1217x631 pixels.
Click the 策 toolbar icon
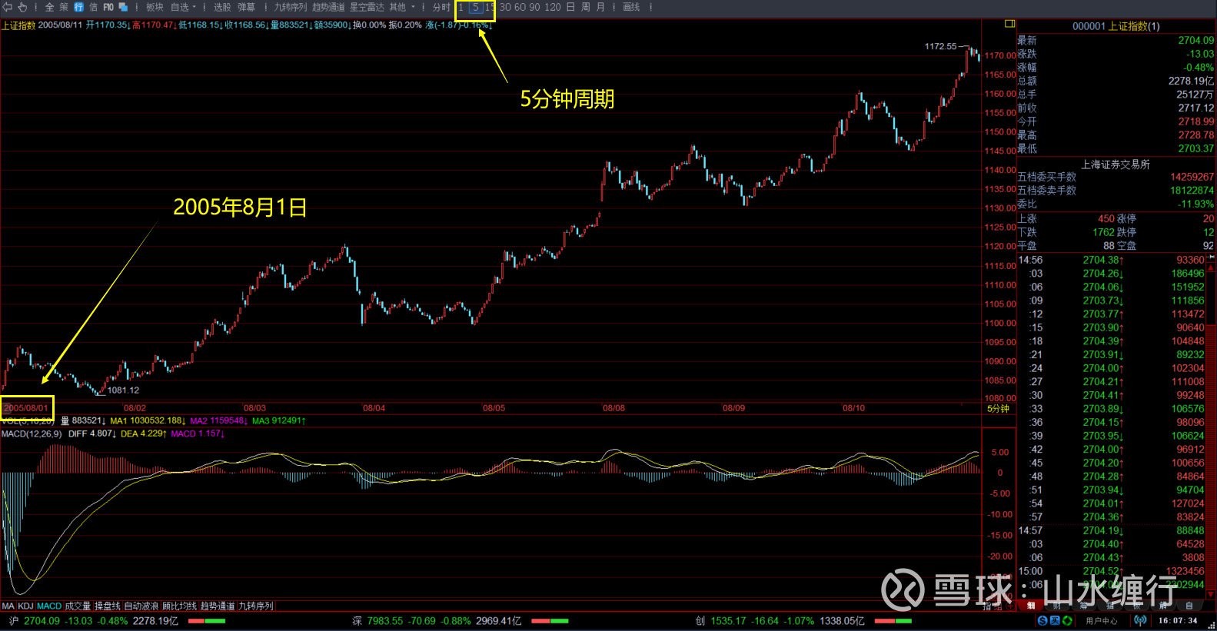point(64,7)
